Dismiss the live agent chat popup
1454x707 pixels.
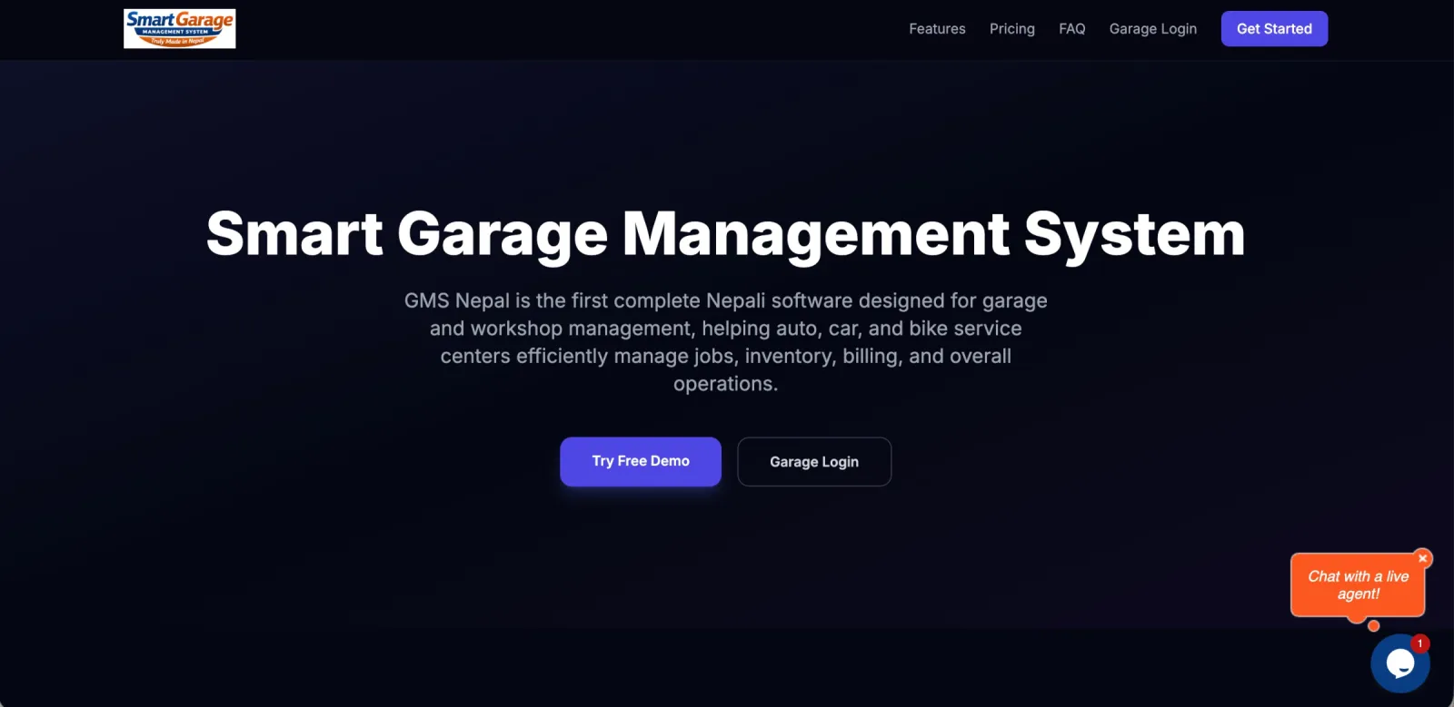pos(1423,558)
